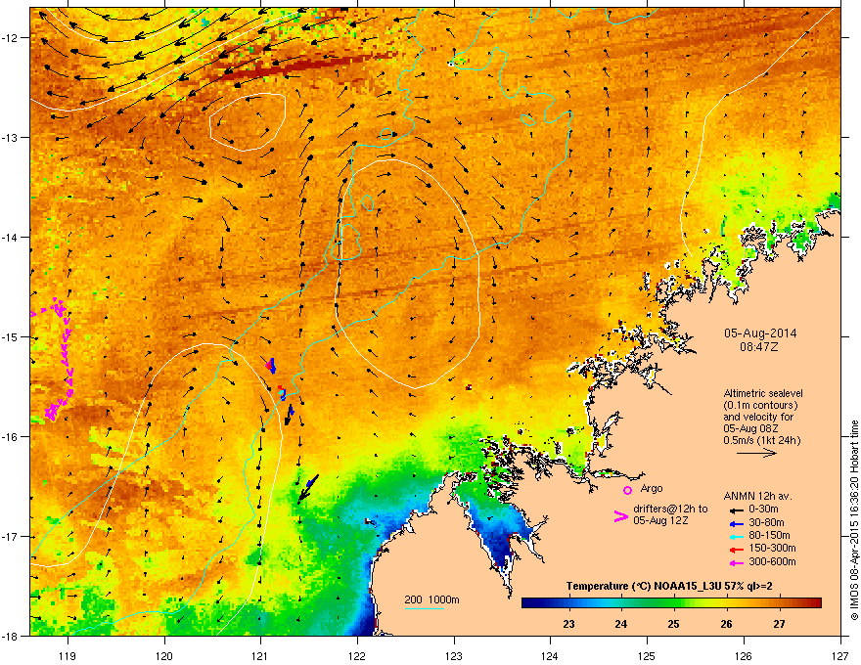Click the dark blue end of temperature bar
Screen dimensions: 861x665
527,603
